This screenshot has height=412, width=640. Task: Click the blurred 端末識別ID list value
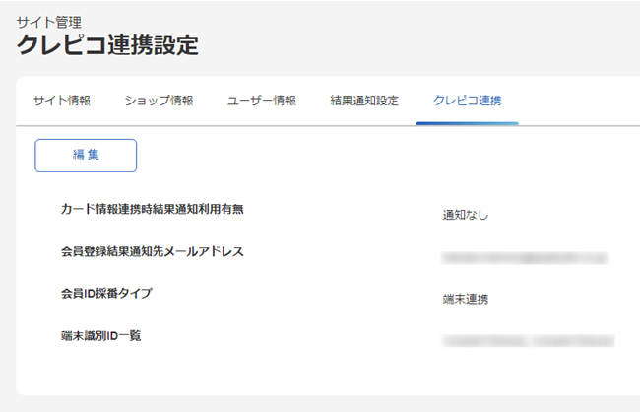pos(528,341)
